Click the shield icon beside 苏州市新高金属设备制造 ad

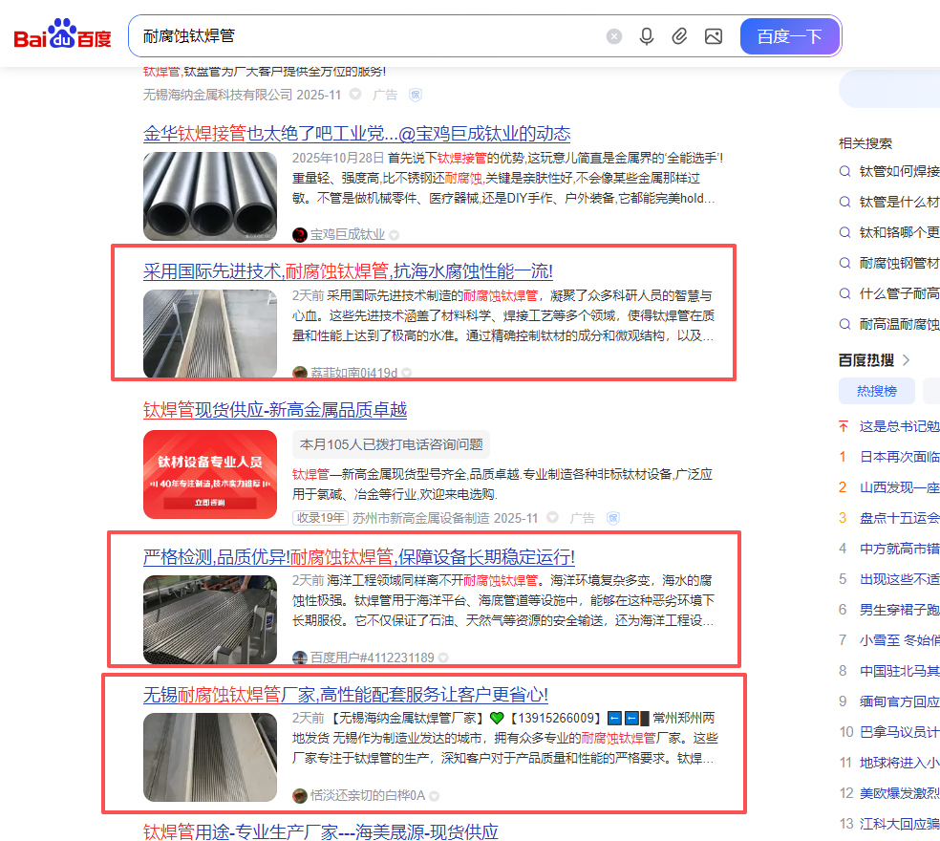[x=613, y=517]
